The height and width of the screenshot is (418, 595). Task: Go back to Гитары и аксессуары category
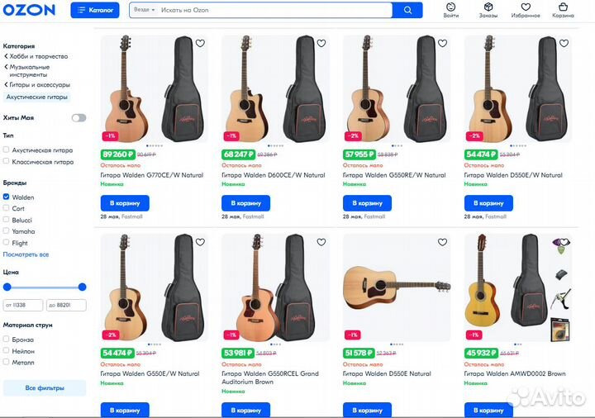click(x=40, y=84)
